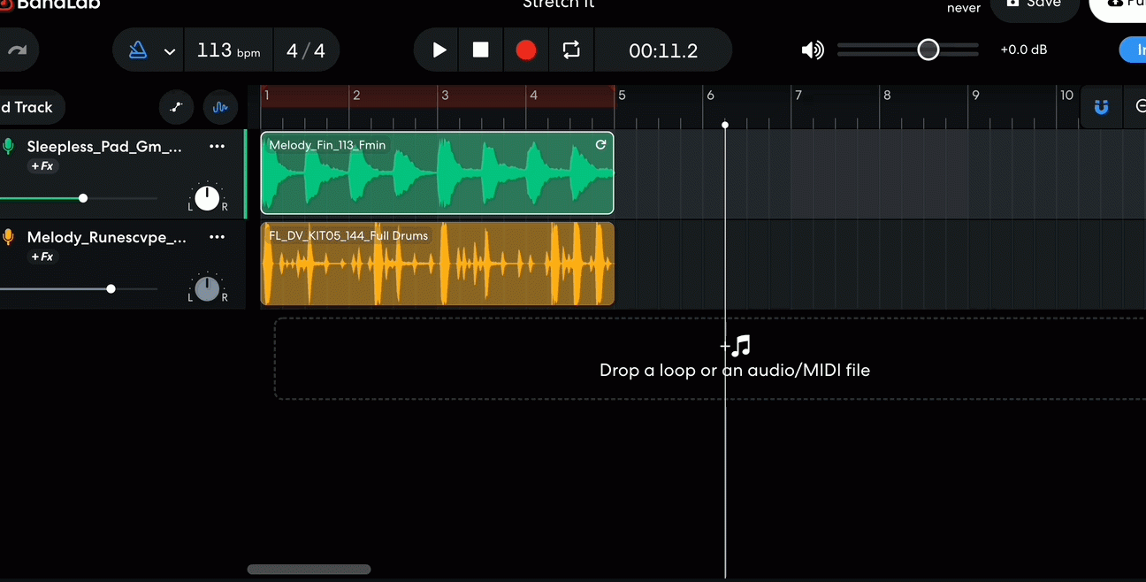The height and width of the screenshot is (582, 1146).
Task: Click the blue waveform editor icon
Action: (220, 107)
